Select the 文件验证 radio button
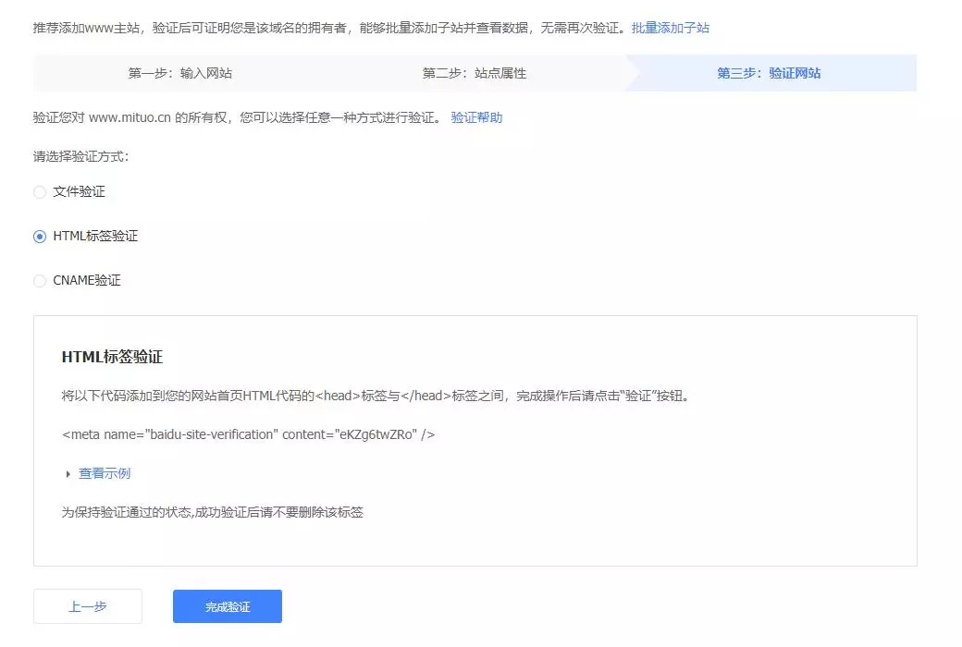Image resolution: width=962 pixels, height=647 pixels. click(40, 192)
